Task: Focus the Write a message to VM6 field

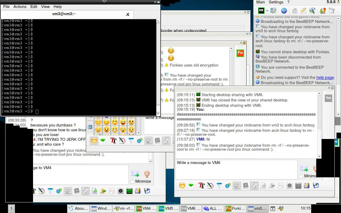Action: (236, 169)
